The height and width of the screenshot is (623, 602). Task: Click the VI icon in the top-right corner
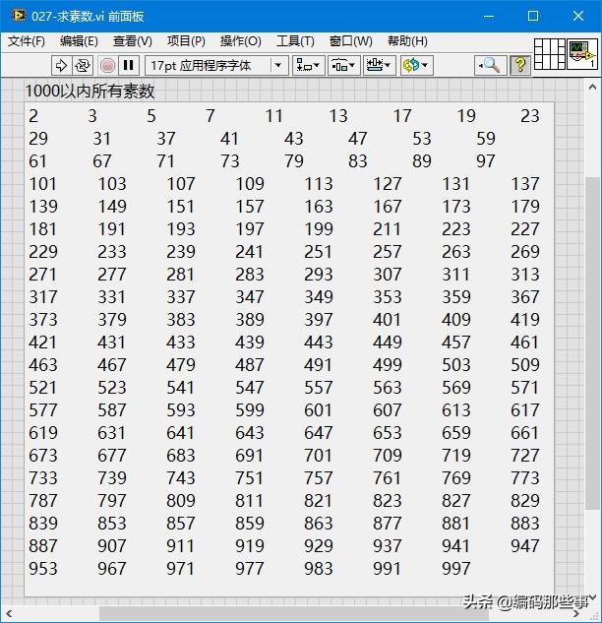(x=582, y=54)
